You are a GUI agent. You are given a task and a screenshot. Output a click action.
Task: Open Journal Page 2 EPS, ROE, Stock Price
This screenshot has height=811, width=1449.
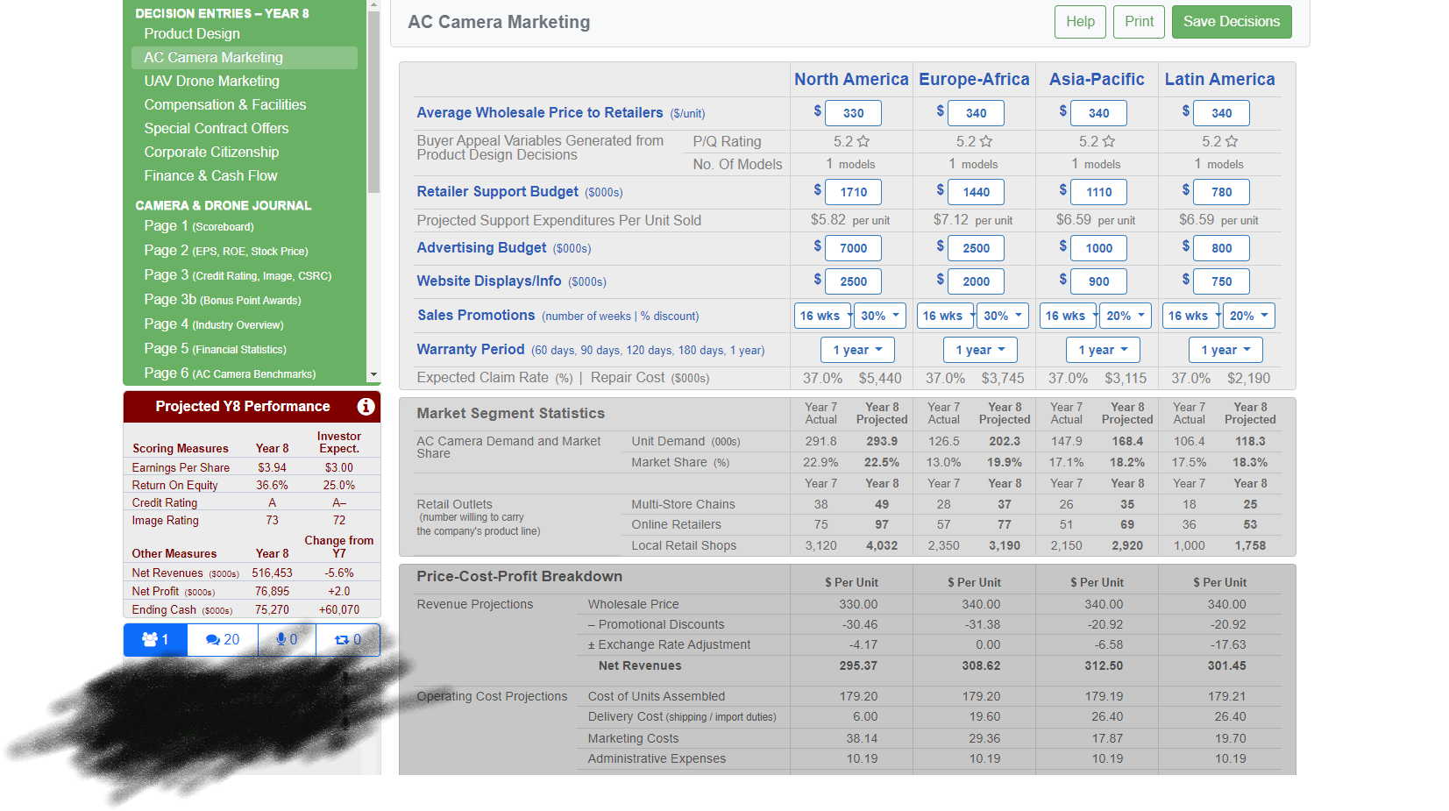[226, 251]
